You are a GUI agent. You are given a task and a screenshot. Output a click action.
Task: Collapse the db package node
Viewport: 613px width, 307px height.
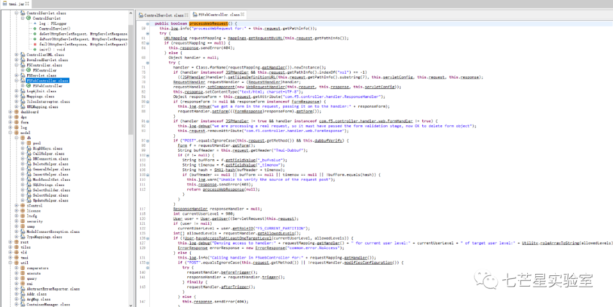[x=16, y=138]
